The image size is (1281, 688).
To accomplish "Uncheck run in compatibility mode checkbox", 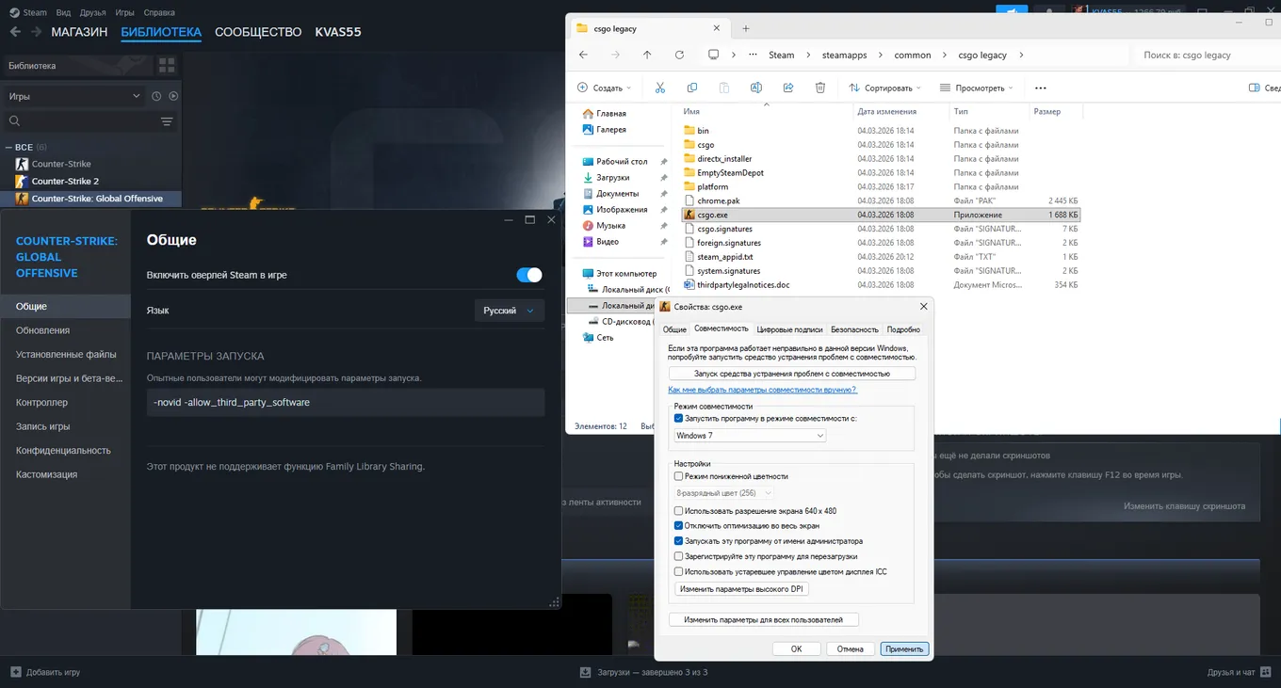I will (x=679, y=418).
